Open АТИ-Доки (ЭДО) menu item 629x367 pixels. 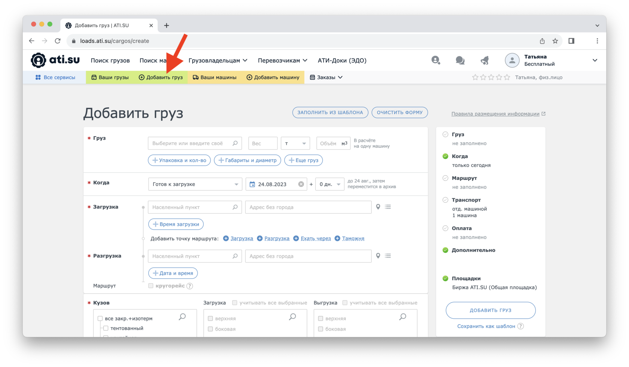[x=342, y=60]
